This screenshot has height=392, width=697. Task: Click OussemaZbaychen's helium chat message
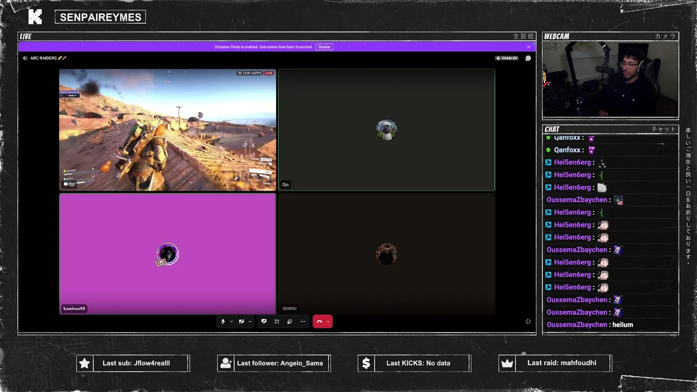590,324
